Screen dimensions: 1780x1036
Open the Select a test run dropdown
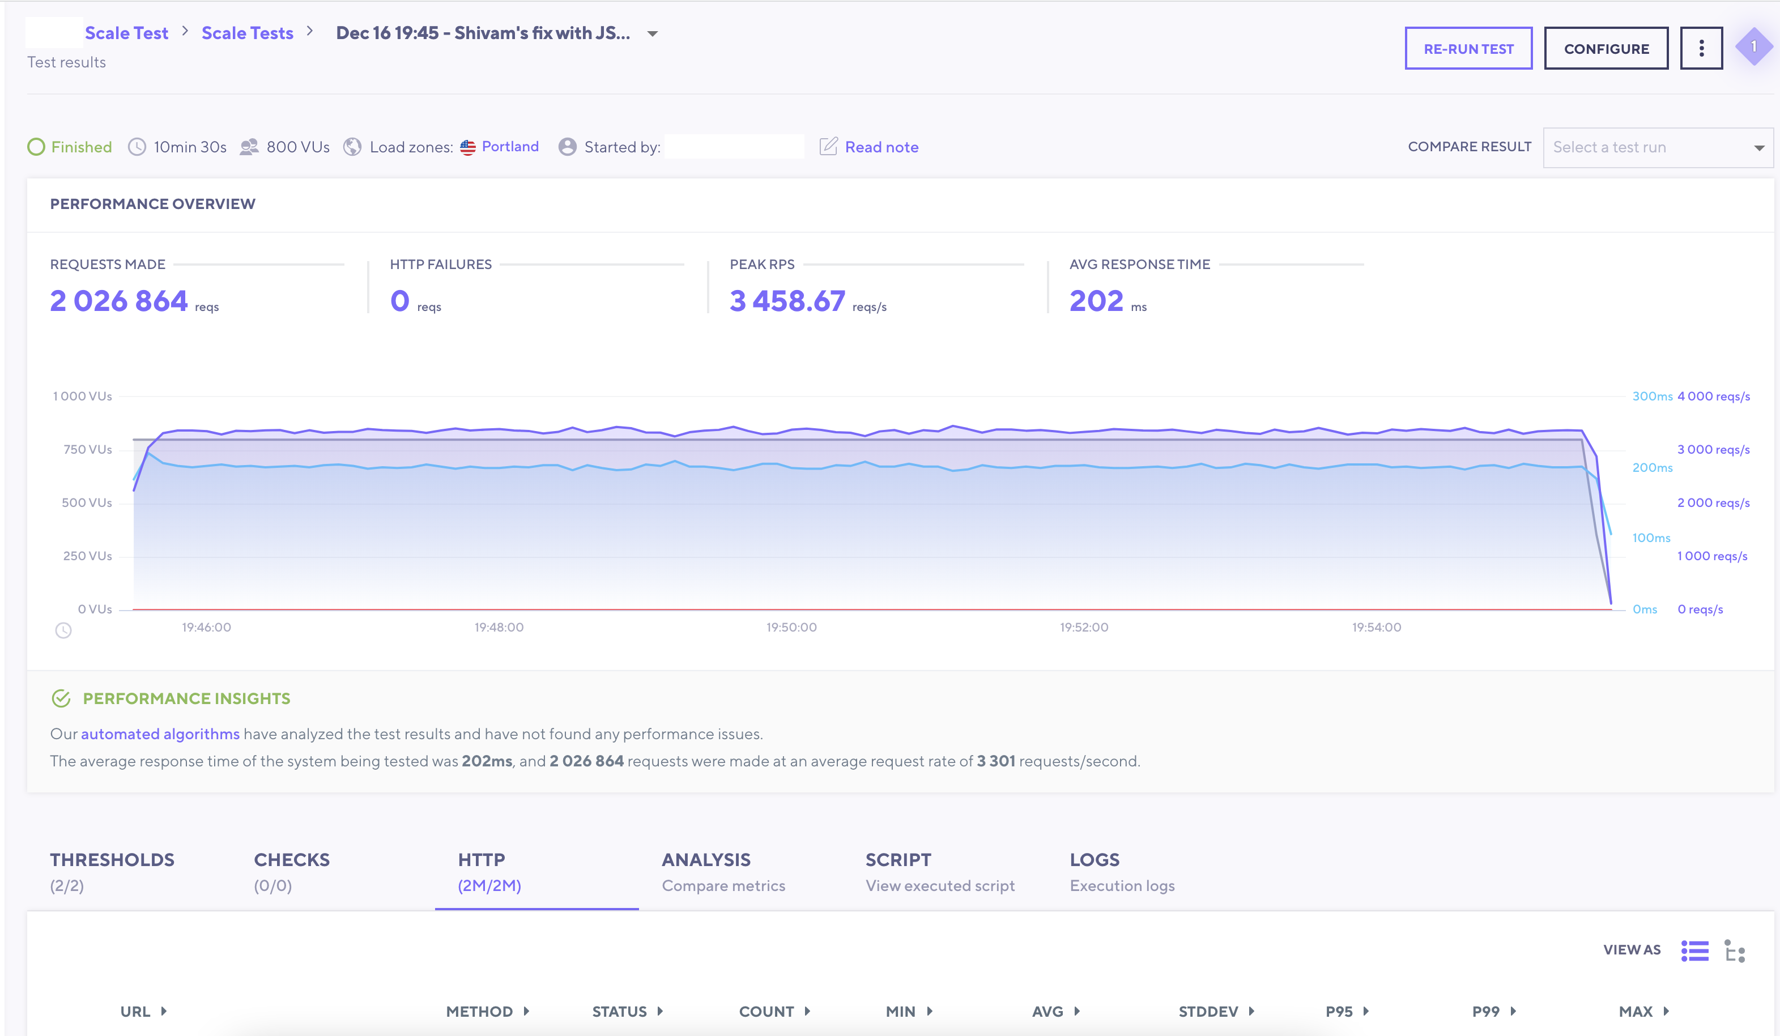click(1657, 147)
